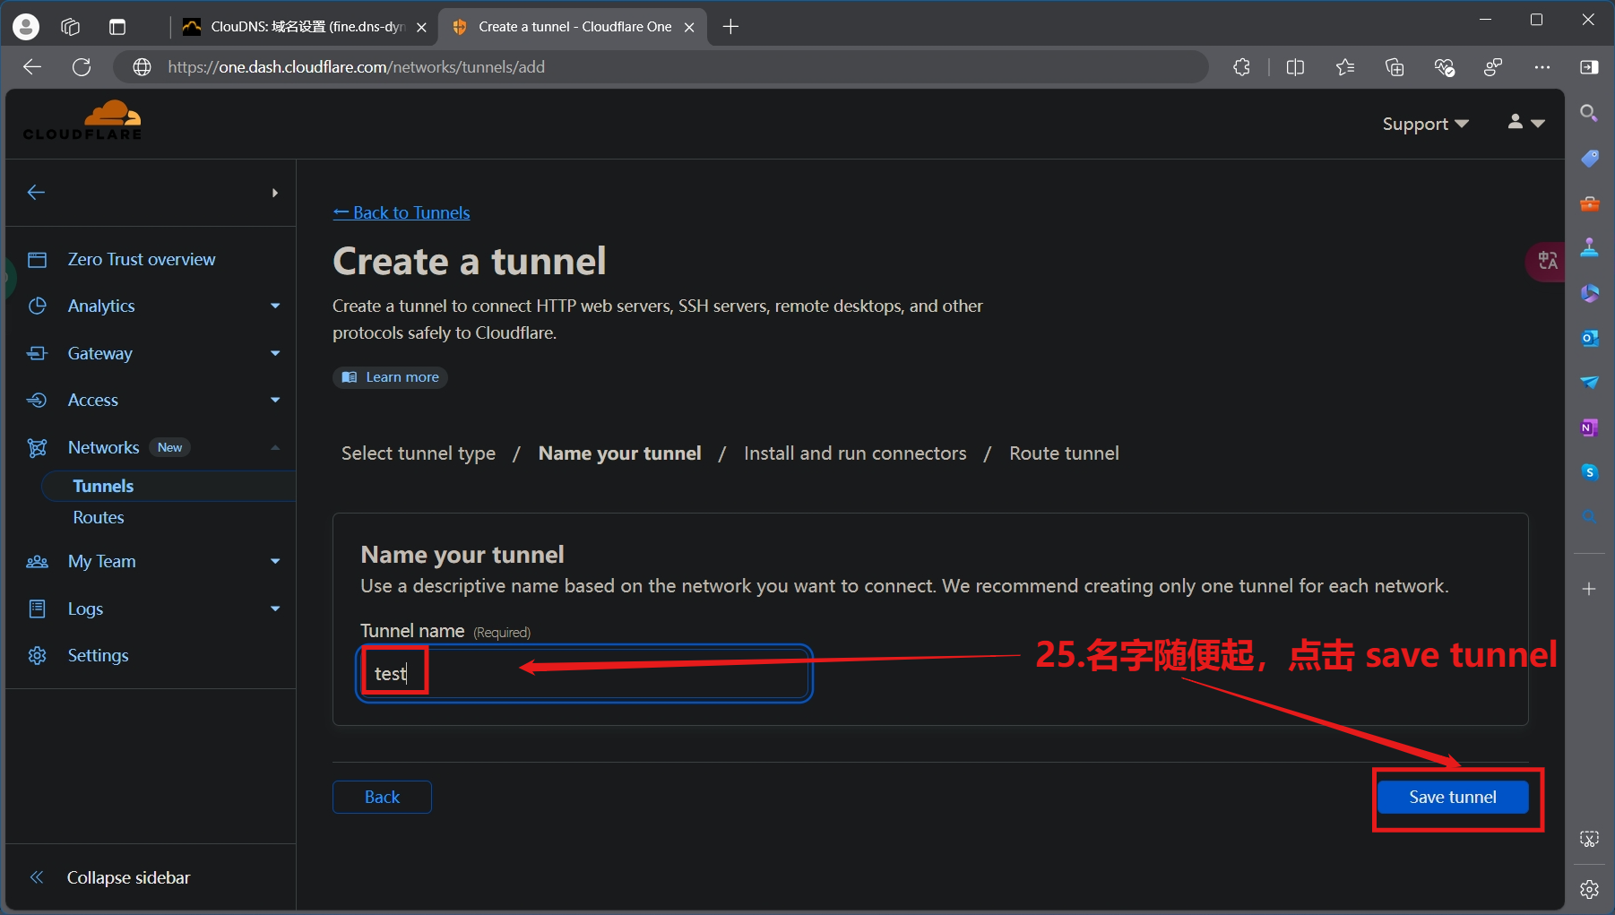
Task: Click the Collapse sidebar double-chevron icon
Action: (x=37, y=877)
